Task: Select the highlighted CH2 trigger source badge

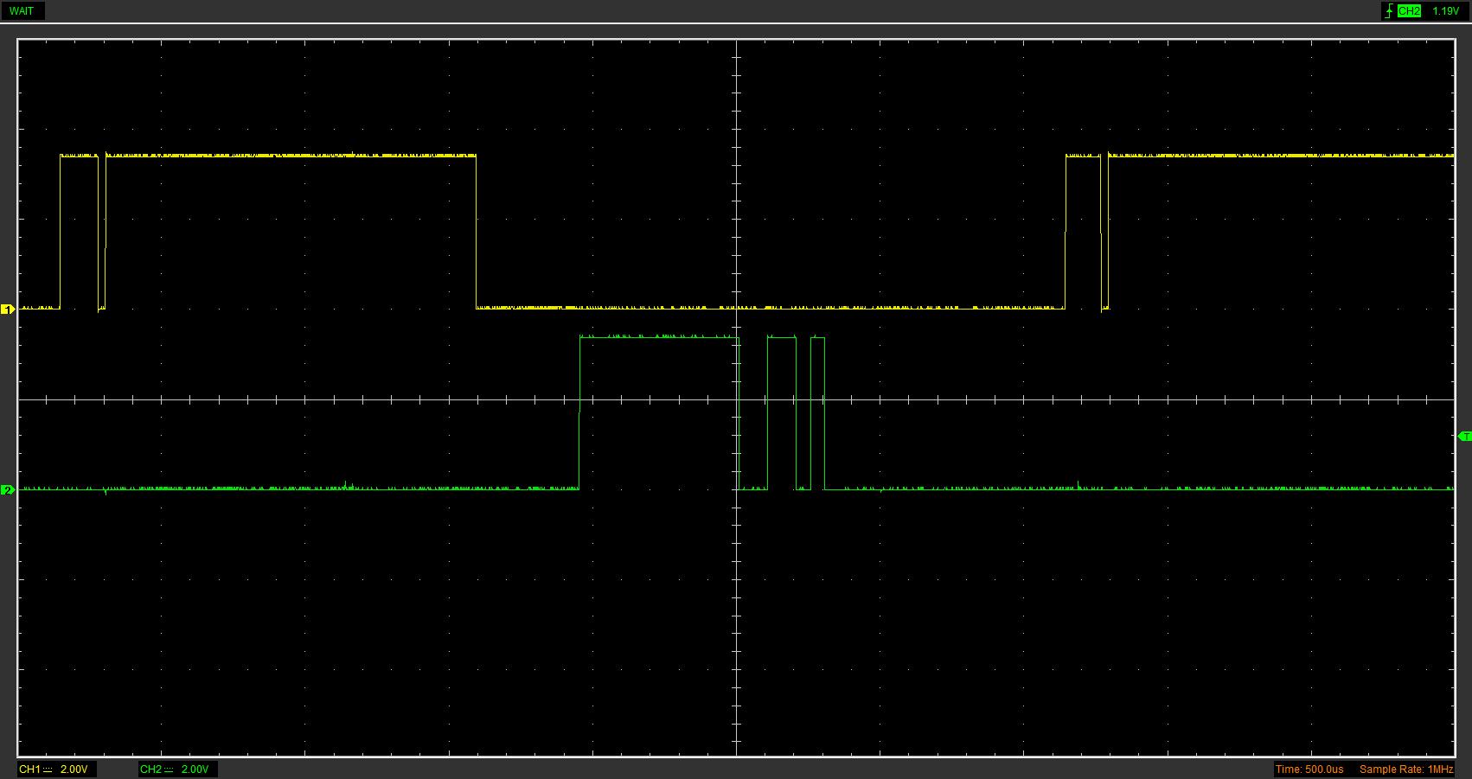Action: (1409, 11)
